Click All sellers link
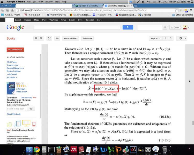 point(12,78)
